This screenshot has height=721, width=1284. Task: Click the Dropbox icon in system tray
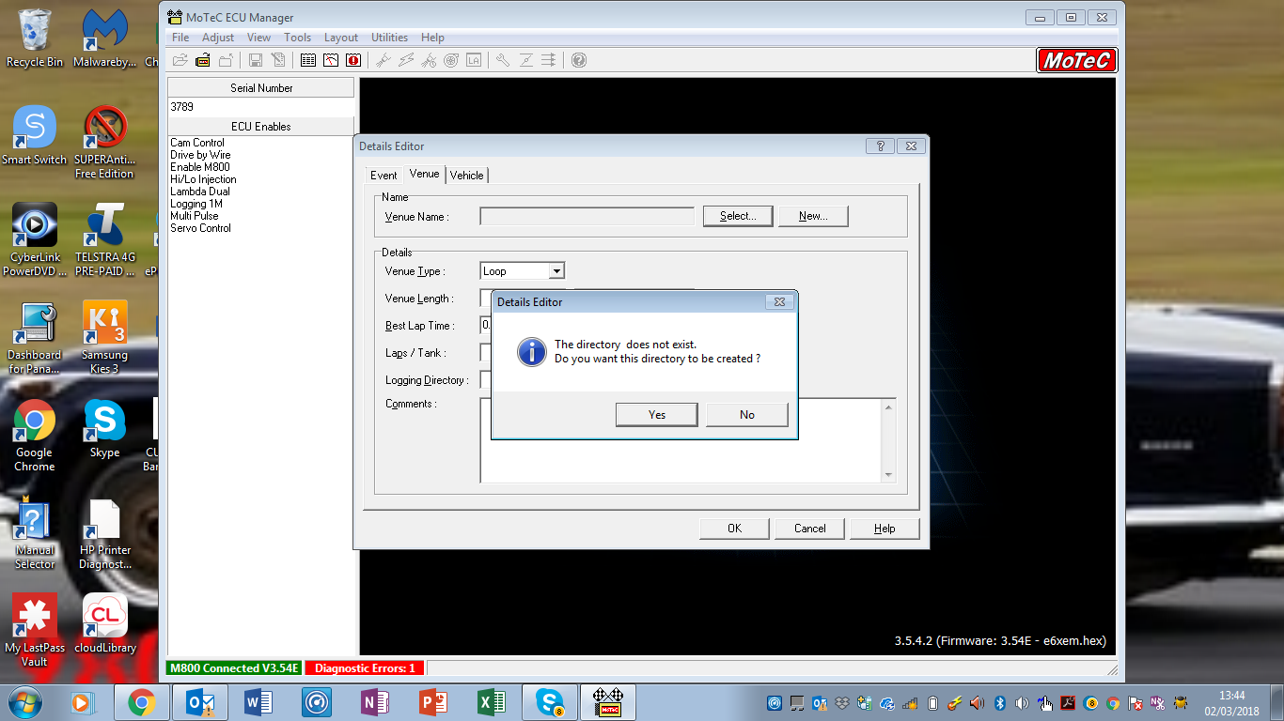tap(842, 702)
